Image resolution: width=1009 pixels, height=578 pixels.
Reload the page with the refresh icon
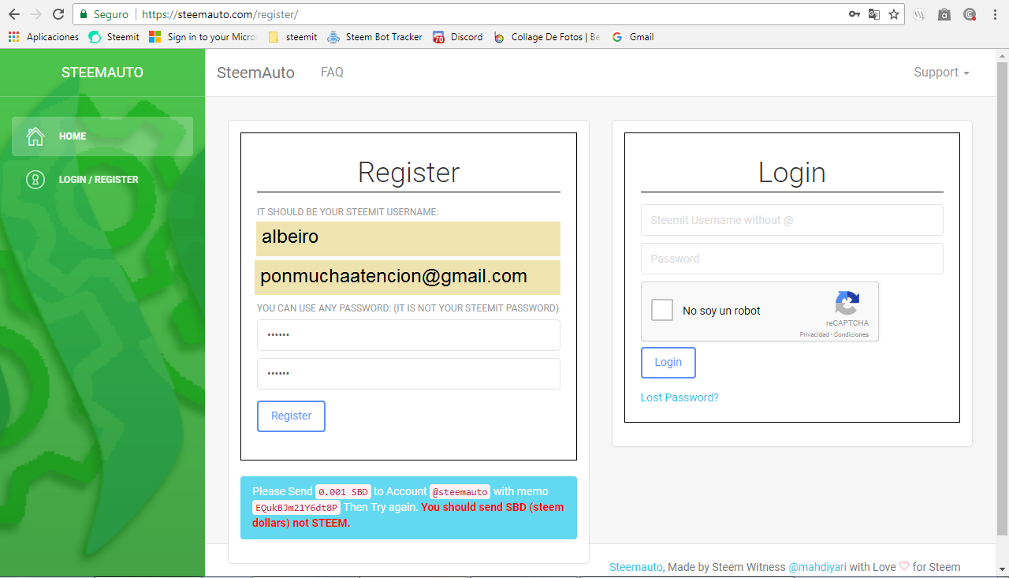pyautogui.click(x=58, y=14)
